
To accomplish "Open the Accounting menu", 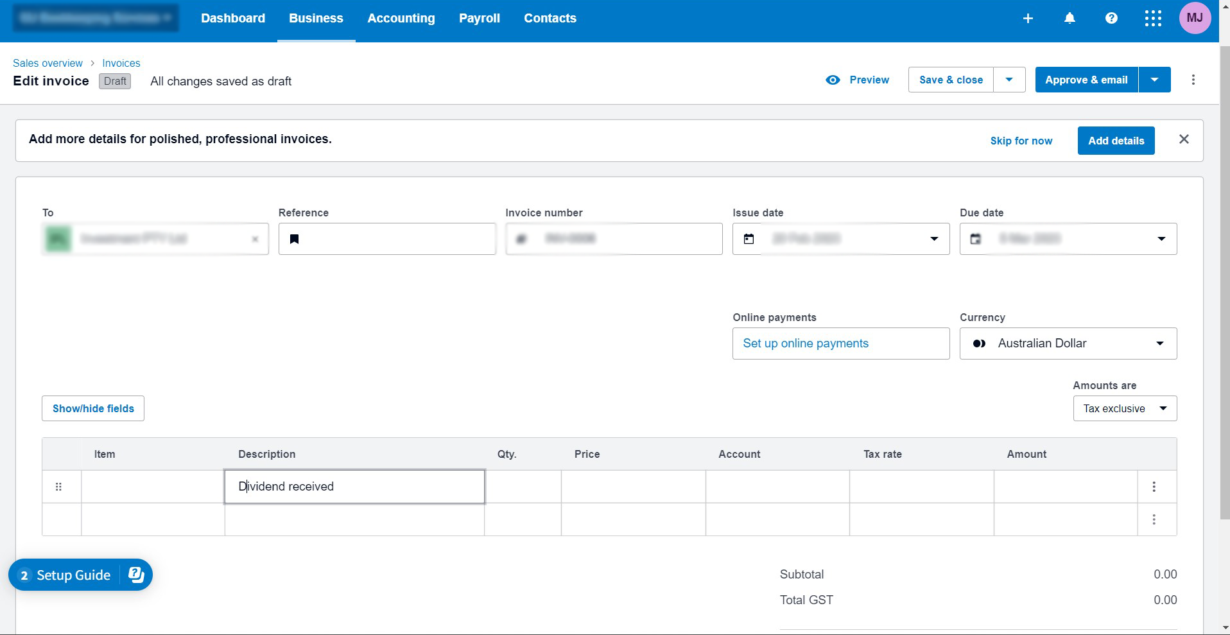I will (x=401, y=19).
